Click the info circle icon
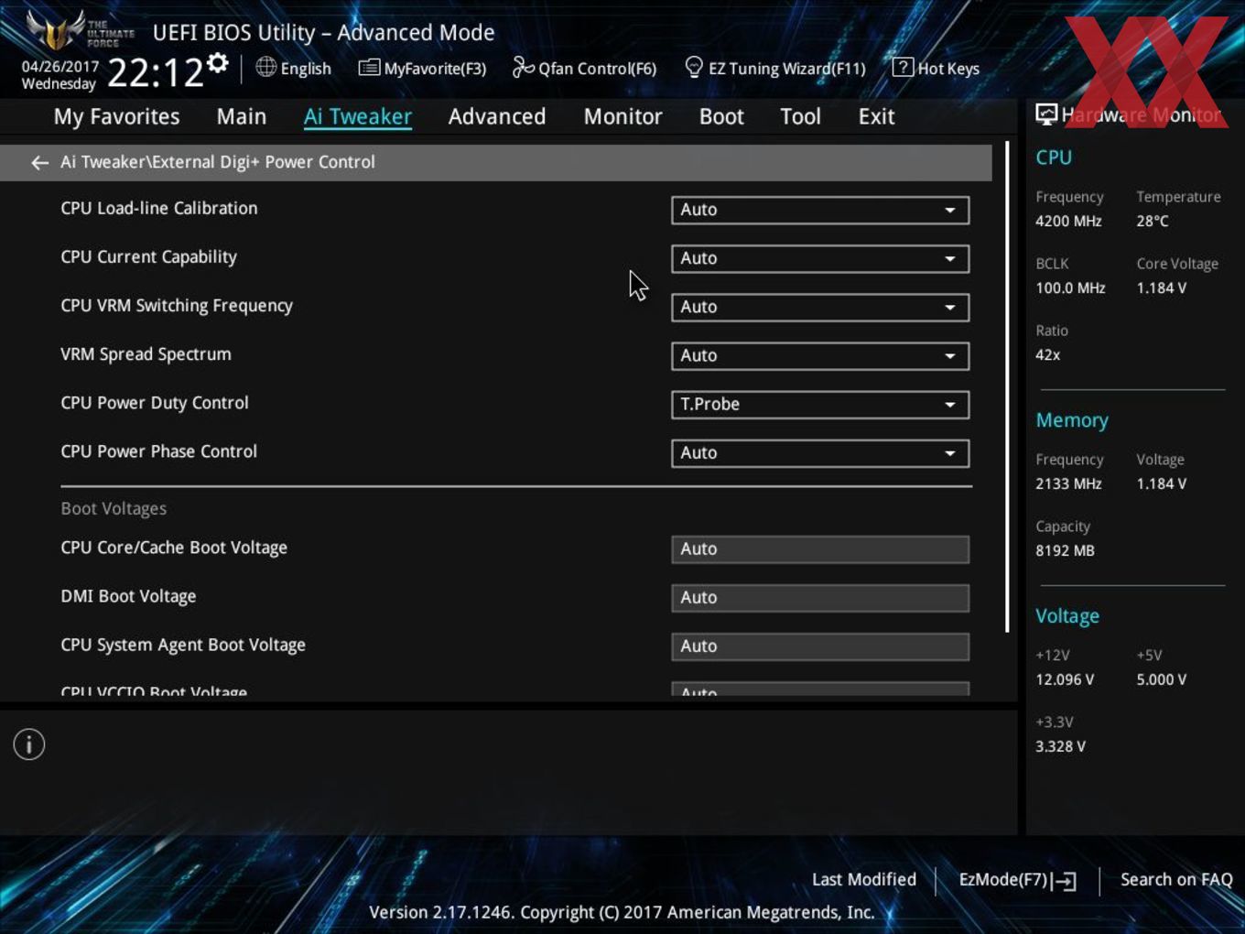This screenshot has width=1245, height=934. coord(29,744)
